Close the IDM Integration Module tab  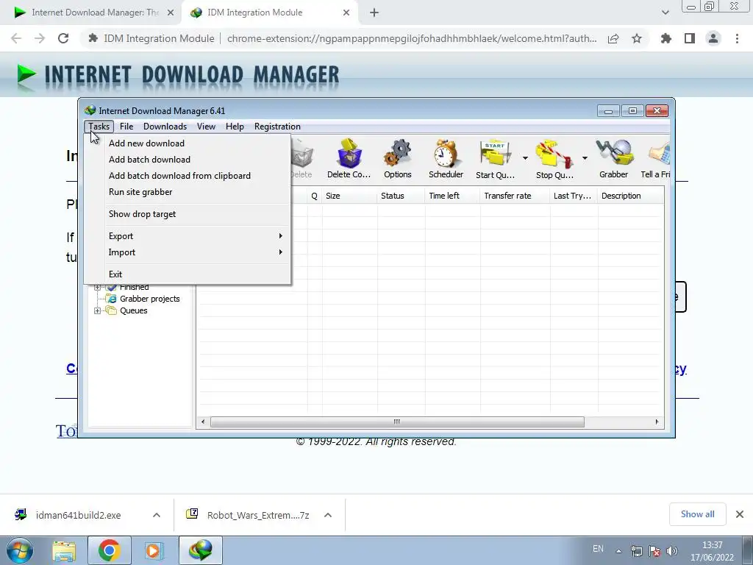(x=346, y=13)
